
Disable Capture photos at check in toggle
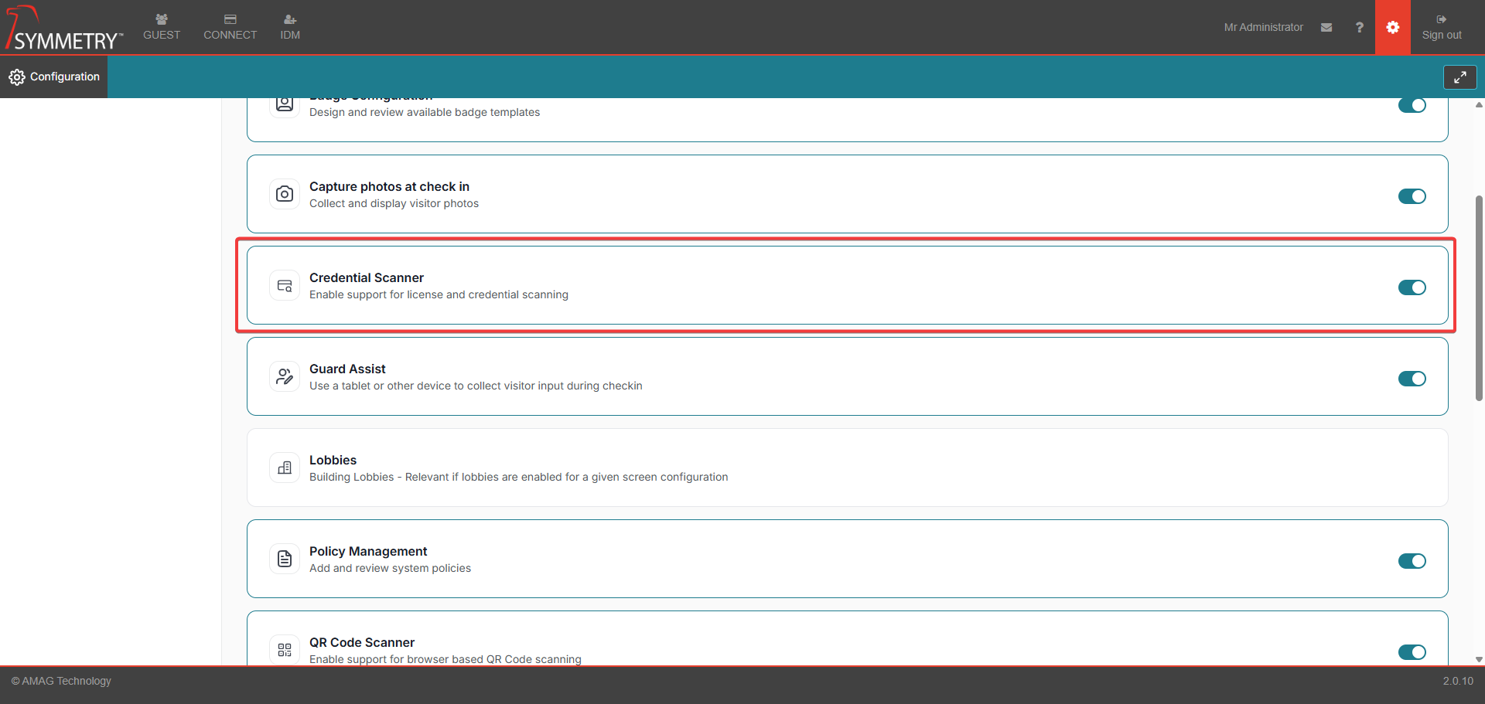[x=1412, y=196]
